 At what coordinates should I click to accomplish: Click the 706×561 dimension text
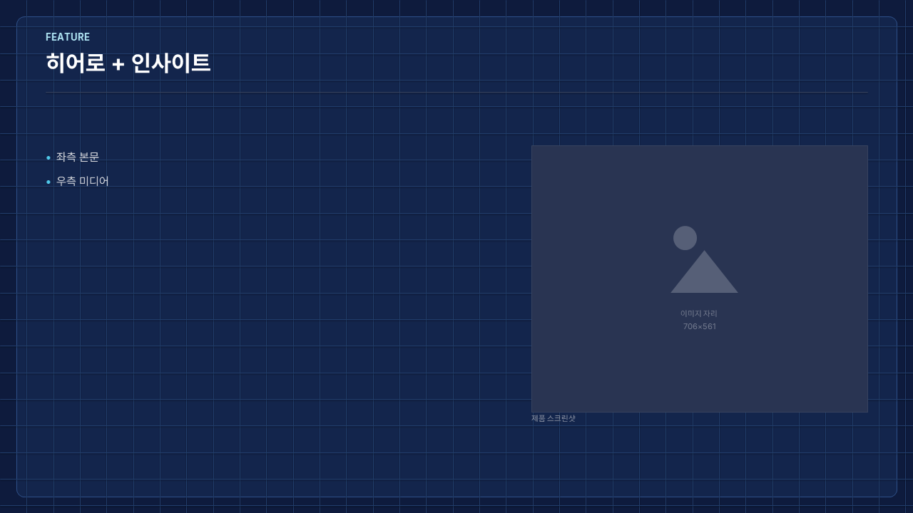pyautogui.click(x=700, y=326)
